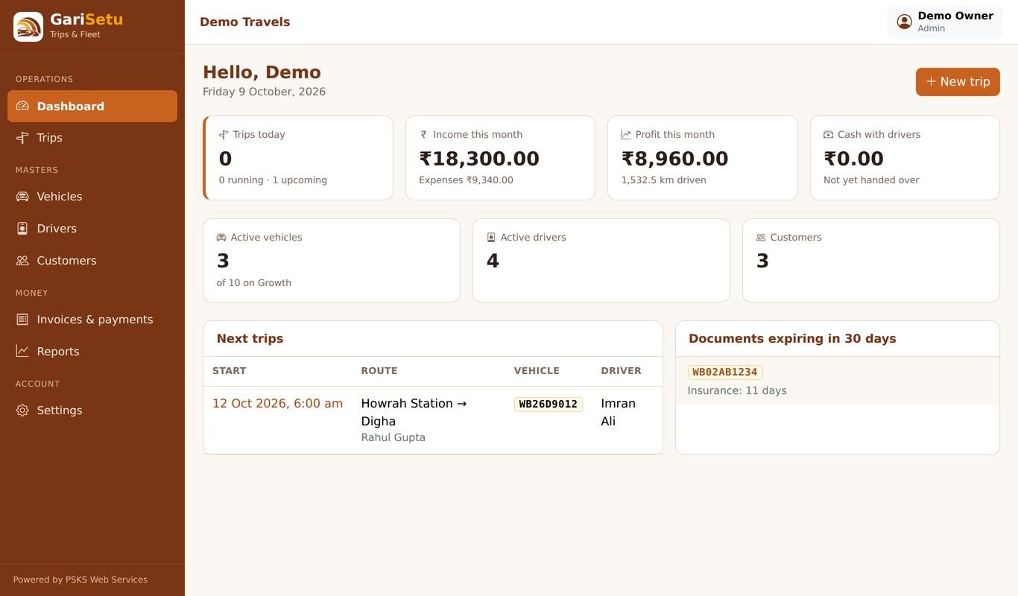The height and width of the screenshot is (596, 1018).
Task: Open Invoices & payments section
Action: click(x=92, y=320)
